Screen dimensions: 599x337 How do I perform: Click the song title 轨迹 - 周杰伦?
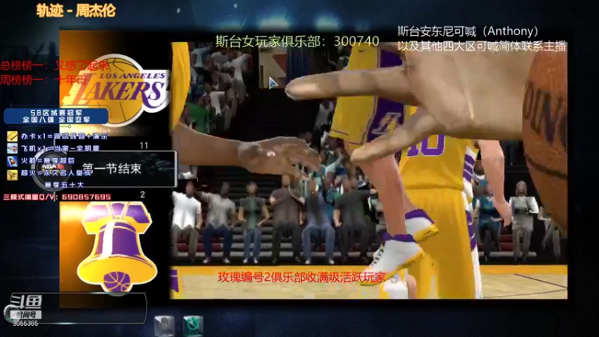(x=76, y=10)
